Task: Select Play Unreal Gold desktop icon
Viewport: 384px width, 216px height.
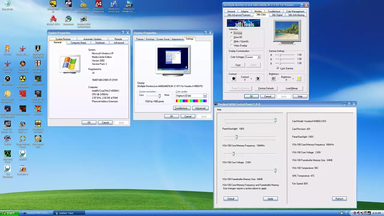Action: coord(38,142)
